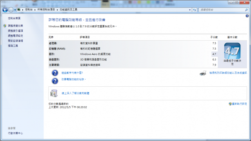Screen dimensions: 251x141
Task: Open recent pages dropdown beside navigation arrows
Action: coord(15,10)
